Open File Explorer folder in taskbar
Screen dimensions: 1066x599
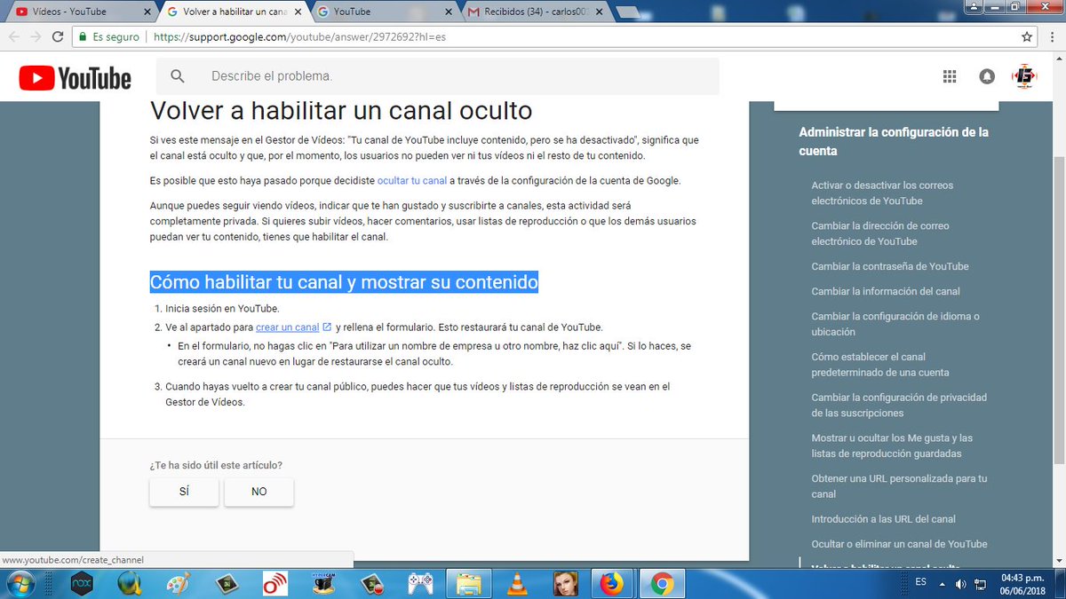pos(467,584)
